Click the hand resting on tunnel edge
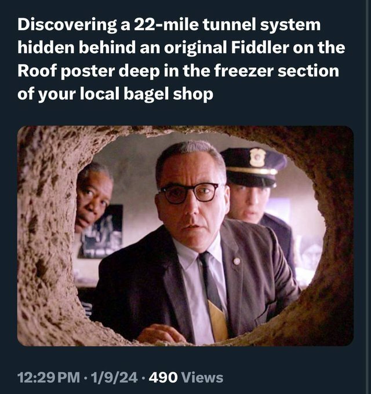This screenshot has height=394, width=371. 161,334
